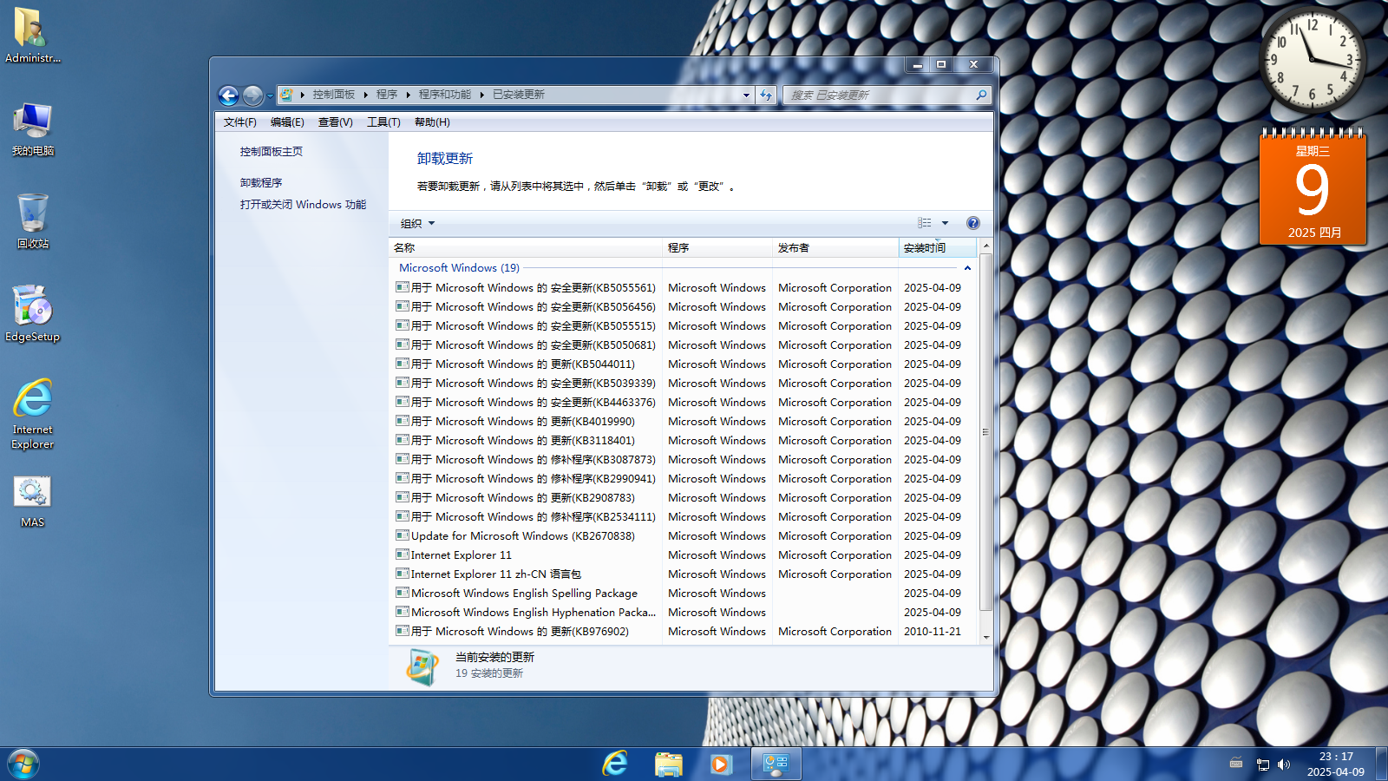
Task: Click the Internet Explorer 11 entry icon
Action: pyautogui.click(x=403, y=555)
